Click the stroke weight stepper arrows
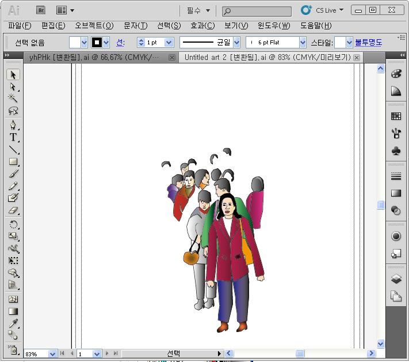This screenshot has height=362, width=409. pos(141,42)
